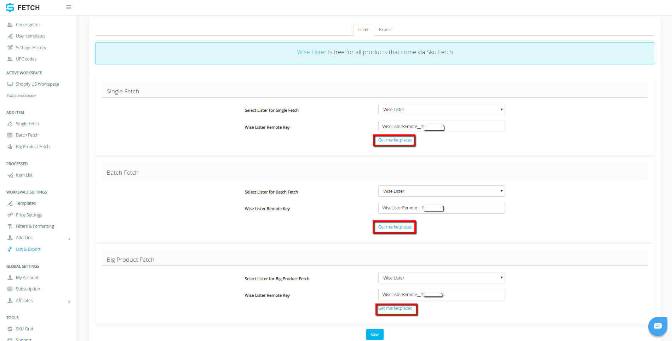Open Filters & Formatting page

(x=35, y=226)
